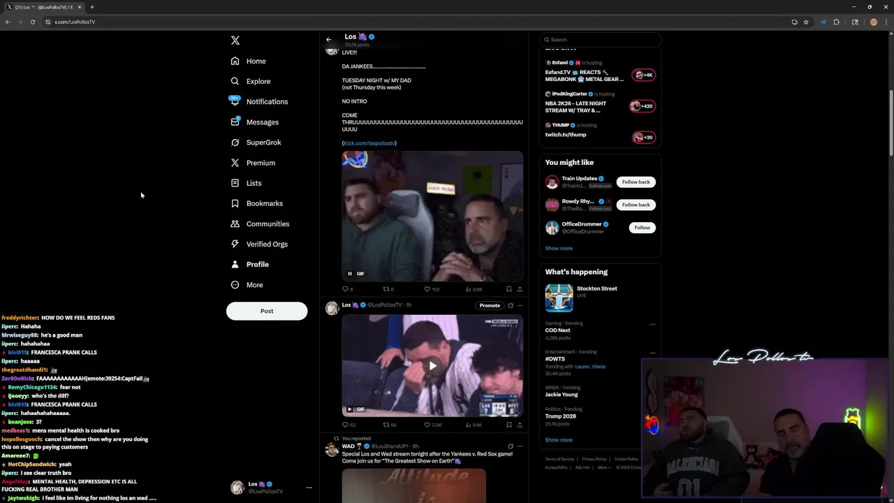Open a new Chrome tab

click(91, 7)
